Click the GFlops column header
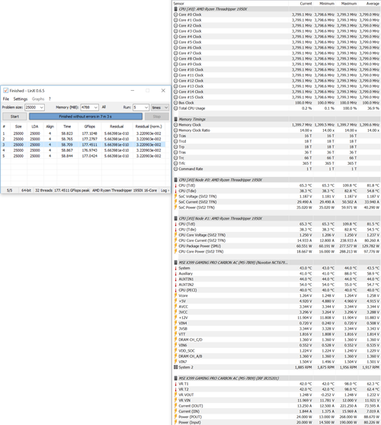Image resolution: width=381 pixels, height=425 pixels. tap(90, 127)
